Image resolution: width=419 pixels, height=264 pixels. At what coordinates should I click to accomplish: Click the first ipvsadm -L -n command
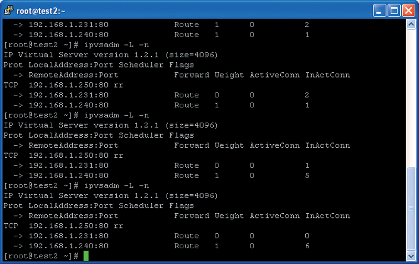point(116,45)
